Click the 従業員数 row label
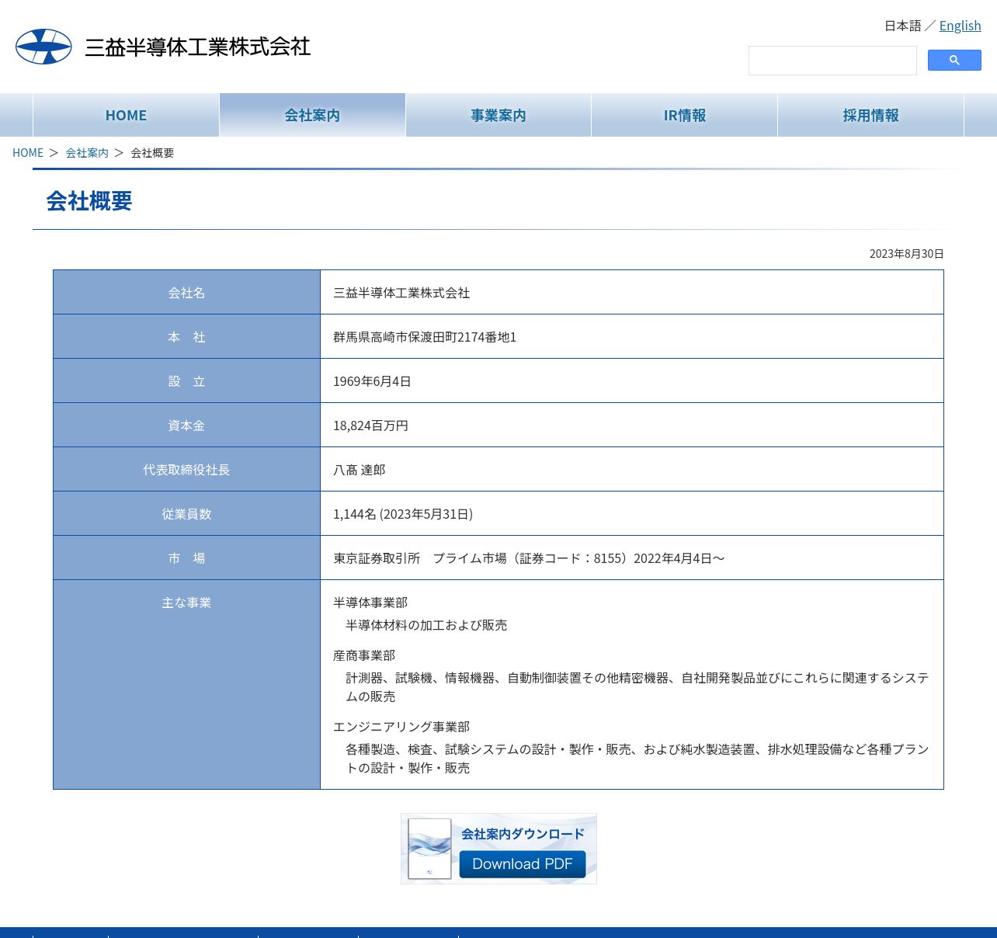This screenshot has height=938, width=997. [x=186, y=514]
